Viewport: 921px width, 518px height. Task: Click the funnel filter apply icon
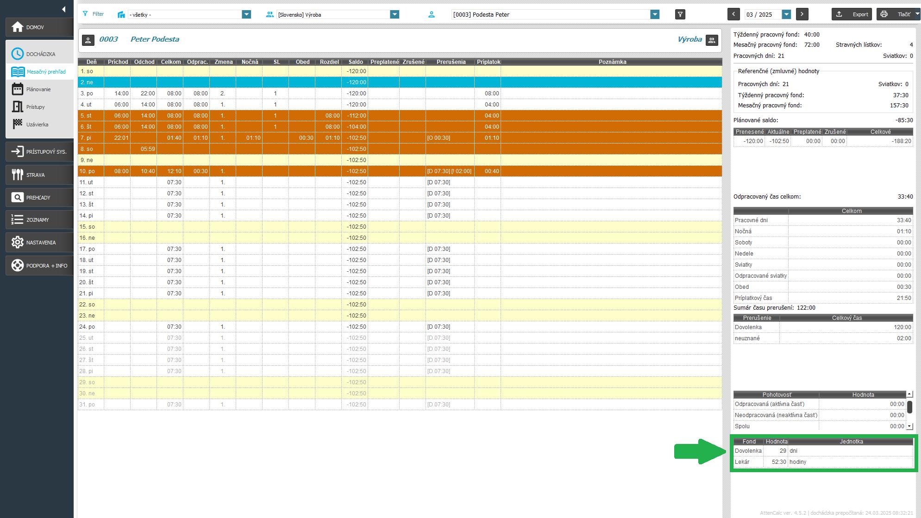tap(680, 14)
